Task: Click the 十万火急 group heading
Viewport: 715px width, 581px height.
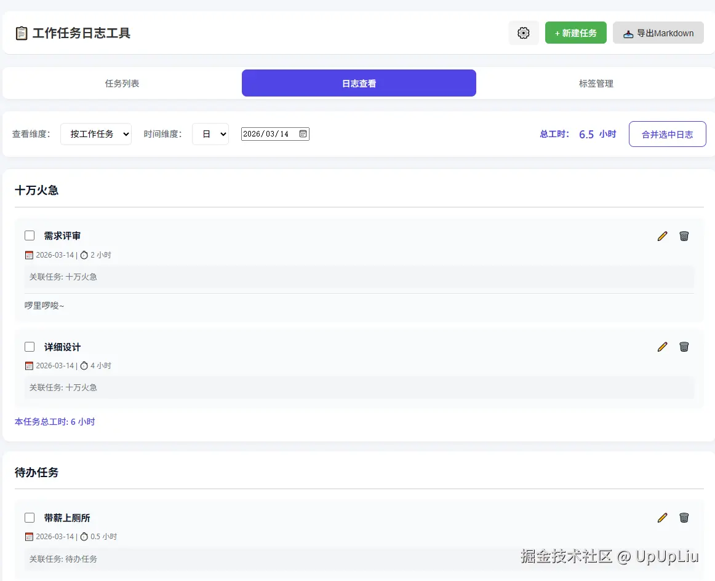Action: click(x=36, y=191)
